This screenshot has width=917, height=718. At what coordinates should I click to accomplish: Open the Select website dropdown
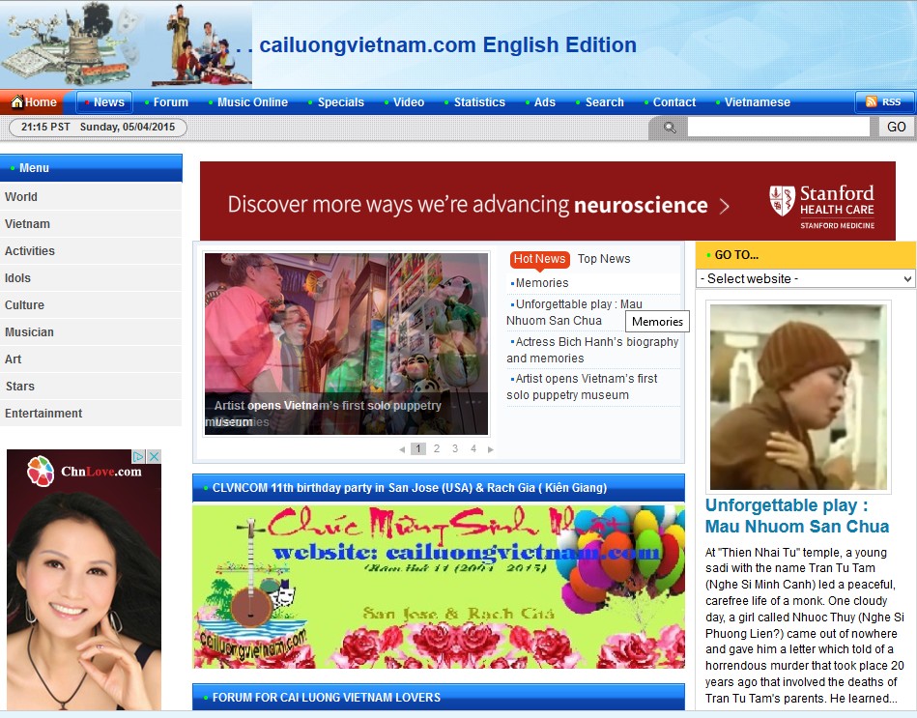pos(805,278)
